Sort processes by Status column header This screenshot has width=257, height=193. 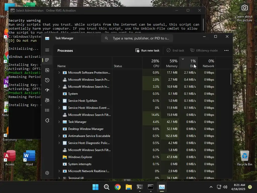pos(127,63)
